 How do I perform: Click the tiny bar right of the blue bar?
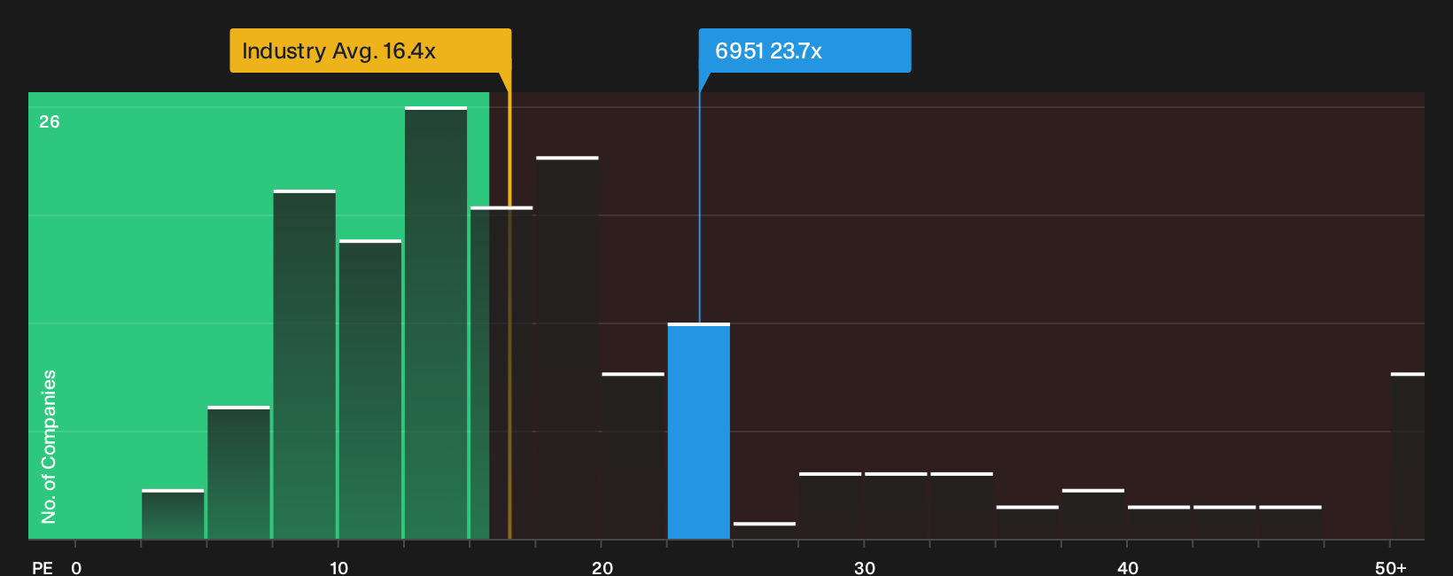765,531
